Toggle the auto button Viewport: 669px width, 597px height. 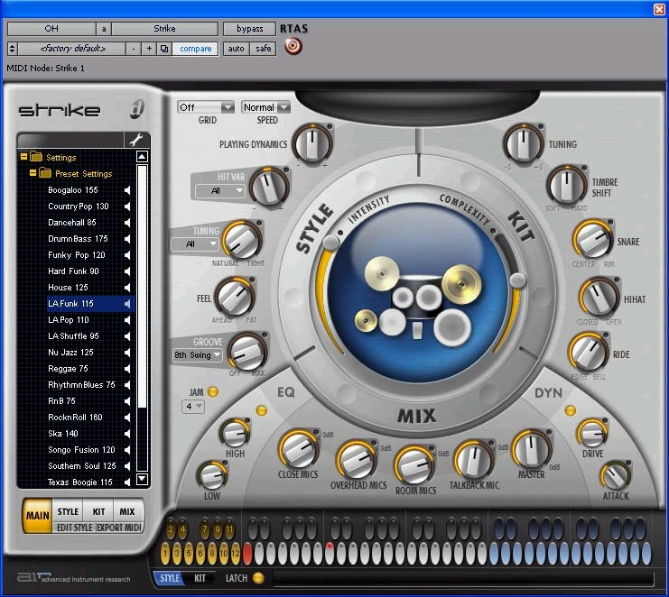236,49
